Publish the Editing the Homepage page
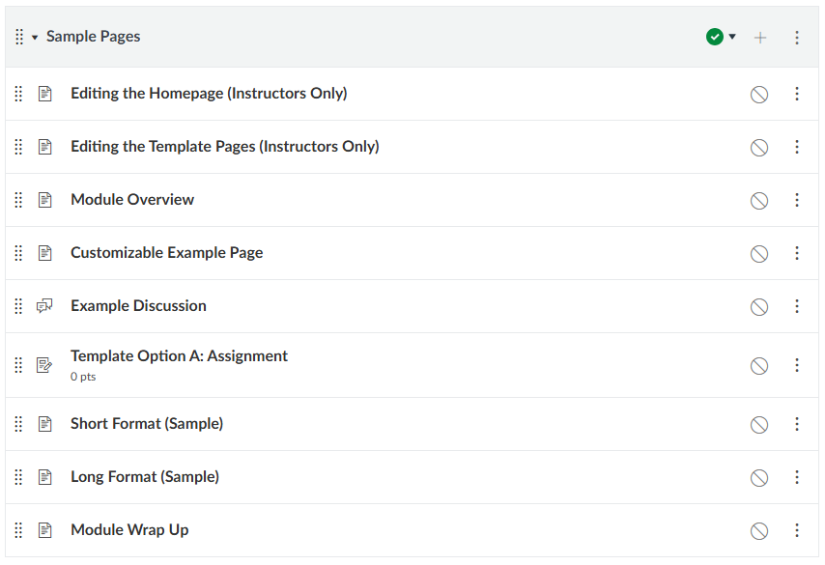Viewport: 825px width, 565px height. 759,94
